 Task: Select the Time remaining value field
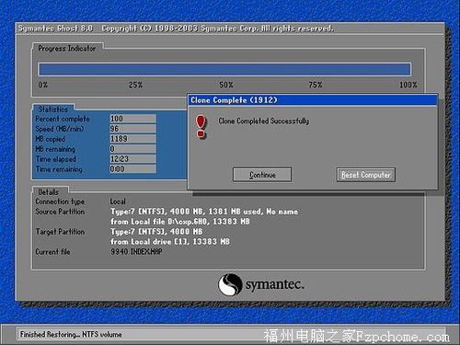tap(132, 169)
